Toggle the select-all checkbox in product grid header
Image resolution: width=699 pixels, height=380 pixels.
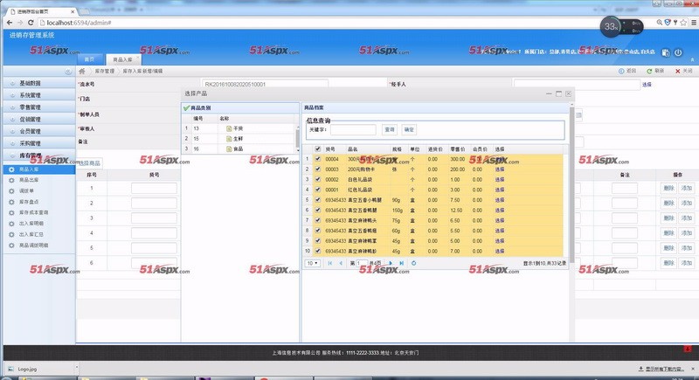[x=317, y=149]
